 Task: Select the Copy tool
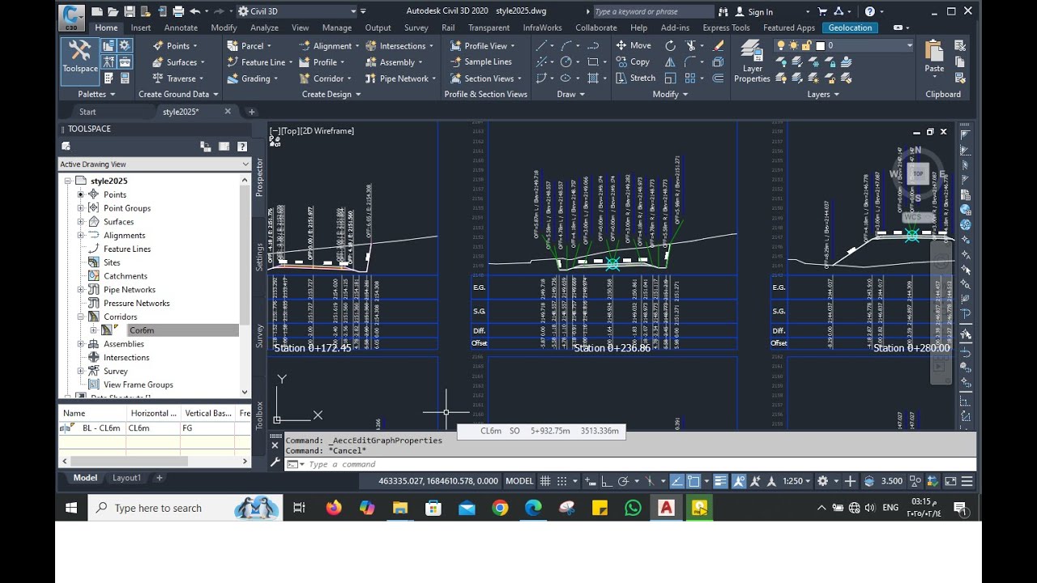click(x=633, y=62)
